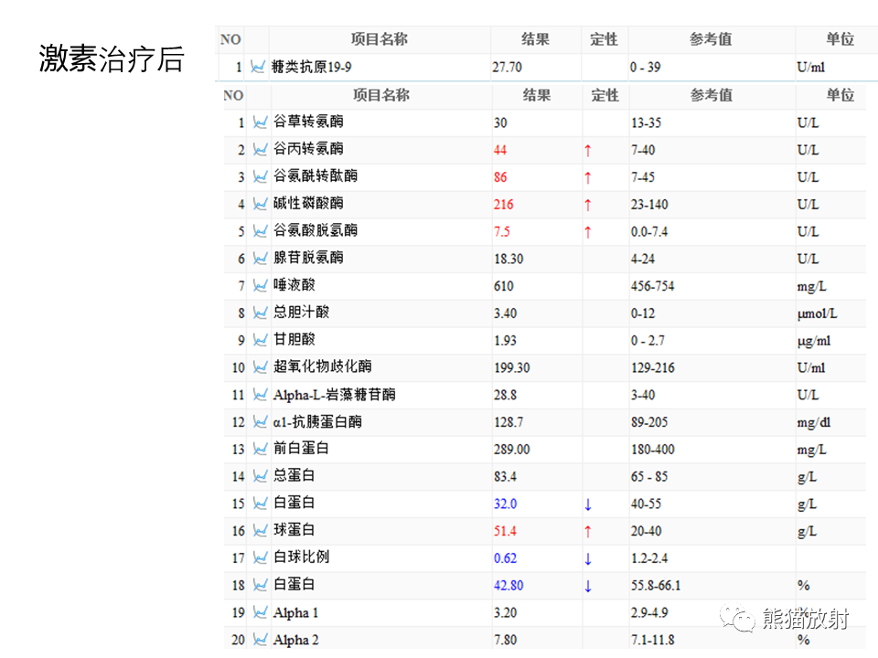
Task: Open trend chart icon in row 18 白蛋白
Action: (260, 585)
